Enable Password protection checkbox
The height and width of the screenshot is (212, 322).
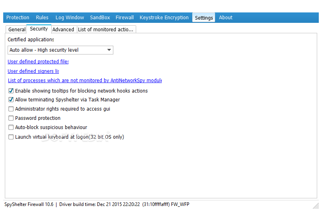(x=11, y=118)
